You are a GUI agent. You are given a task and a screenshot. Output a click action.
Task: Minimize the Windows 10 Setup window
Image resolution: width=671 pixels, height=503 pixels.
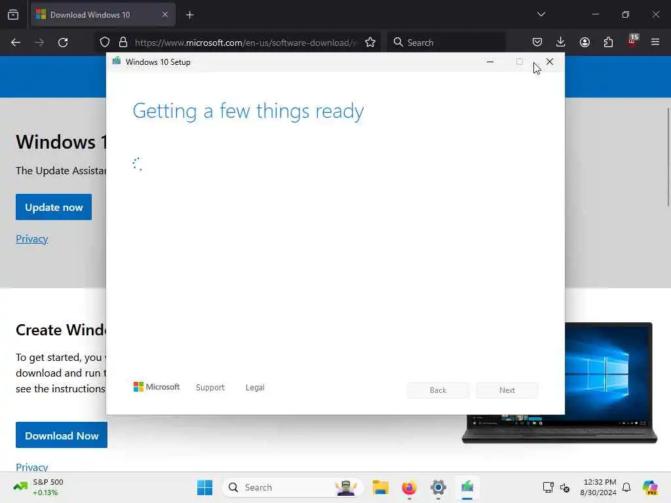(490, 62)
